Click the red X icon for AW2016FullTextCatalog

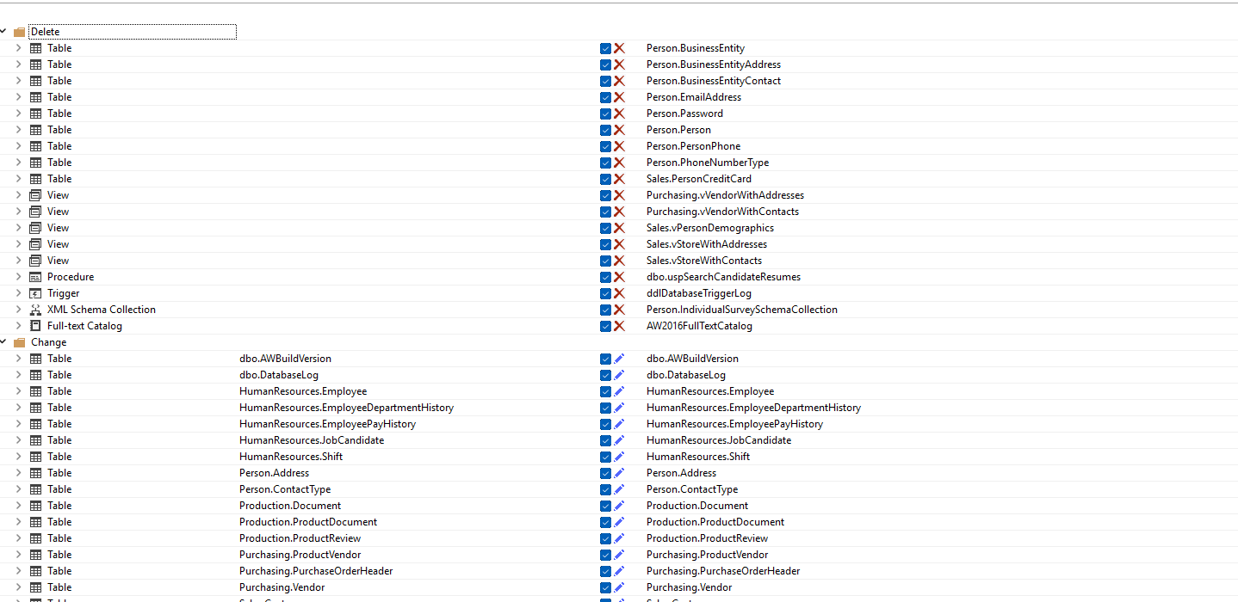(619, 326)
